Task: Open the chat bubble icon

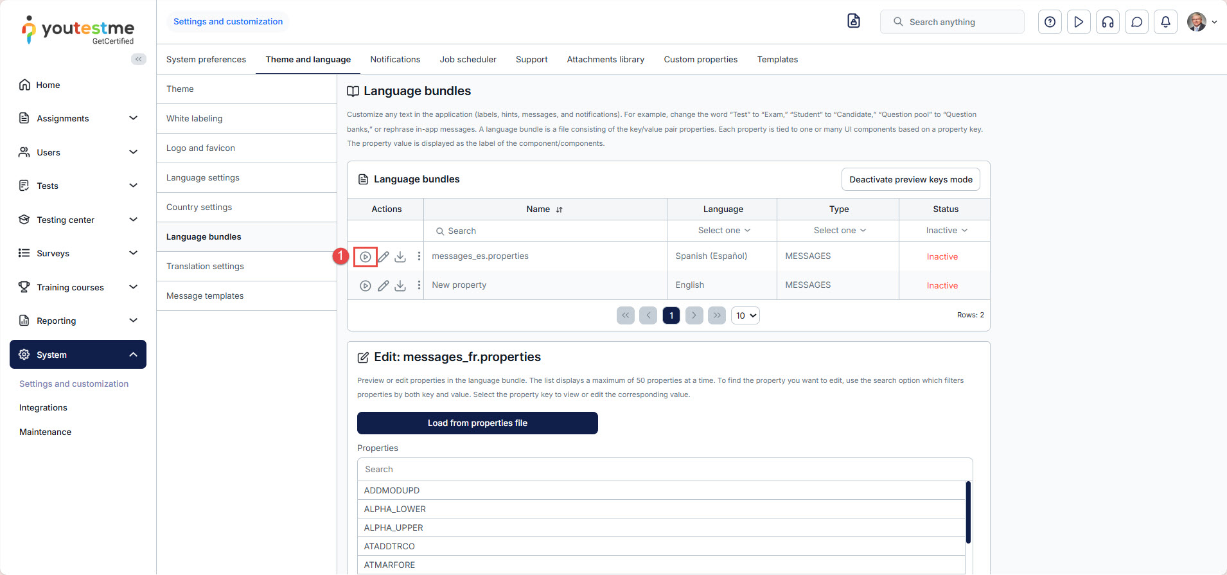Action: 1136,22
